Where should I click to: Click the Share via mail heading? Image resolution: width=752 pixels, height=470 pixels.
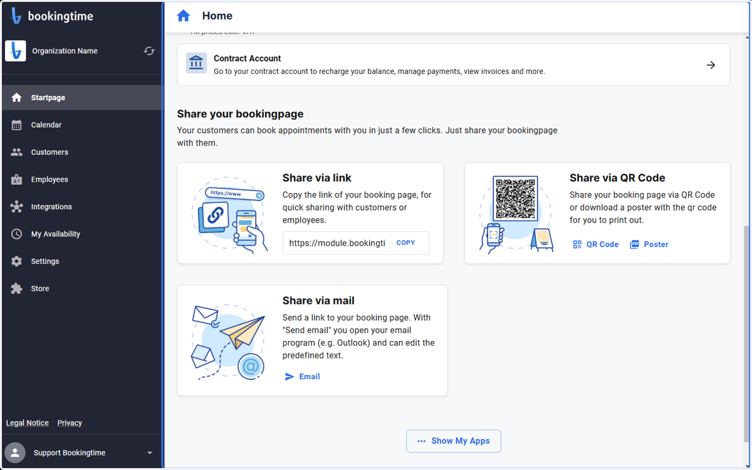(318, 301)
